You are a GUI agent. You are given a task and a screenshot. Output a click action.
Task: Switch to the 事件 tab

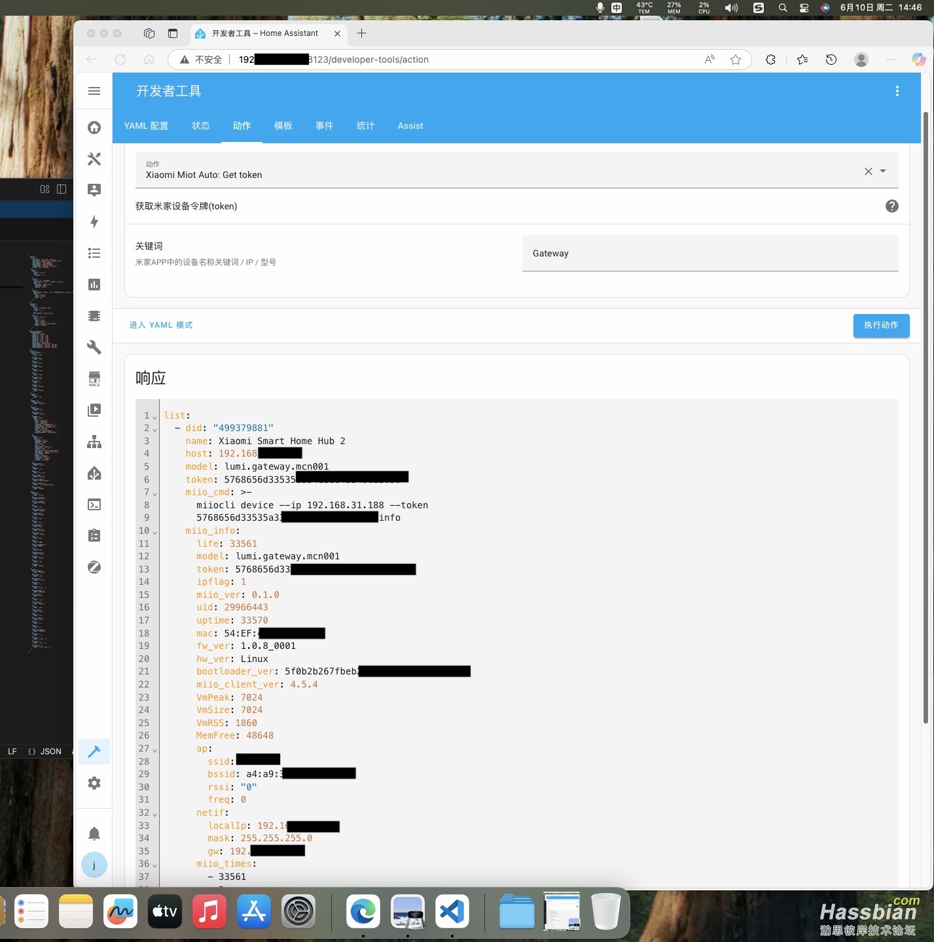tap(324, 126)
